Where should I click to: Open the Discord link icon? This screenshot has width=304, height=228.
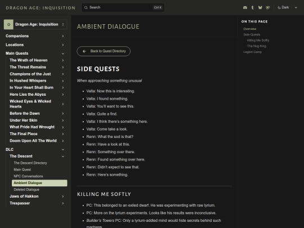coord(245,7)
